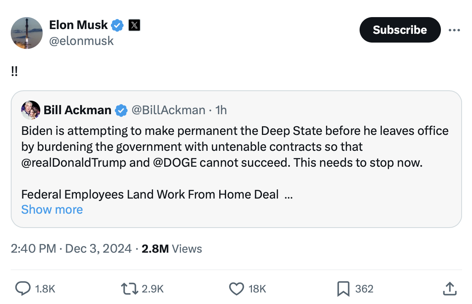This screenshot has width=472, height=304.
Task: Open Elon Musk's profile picture
Action: click(x=27, y=33)
